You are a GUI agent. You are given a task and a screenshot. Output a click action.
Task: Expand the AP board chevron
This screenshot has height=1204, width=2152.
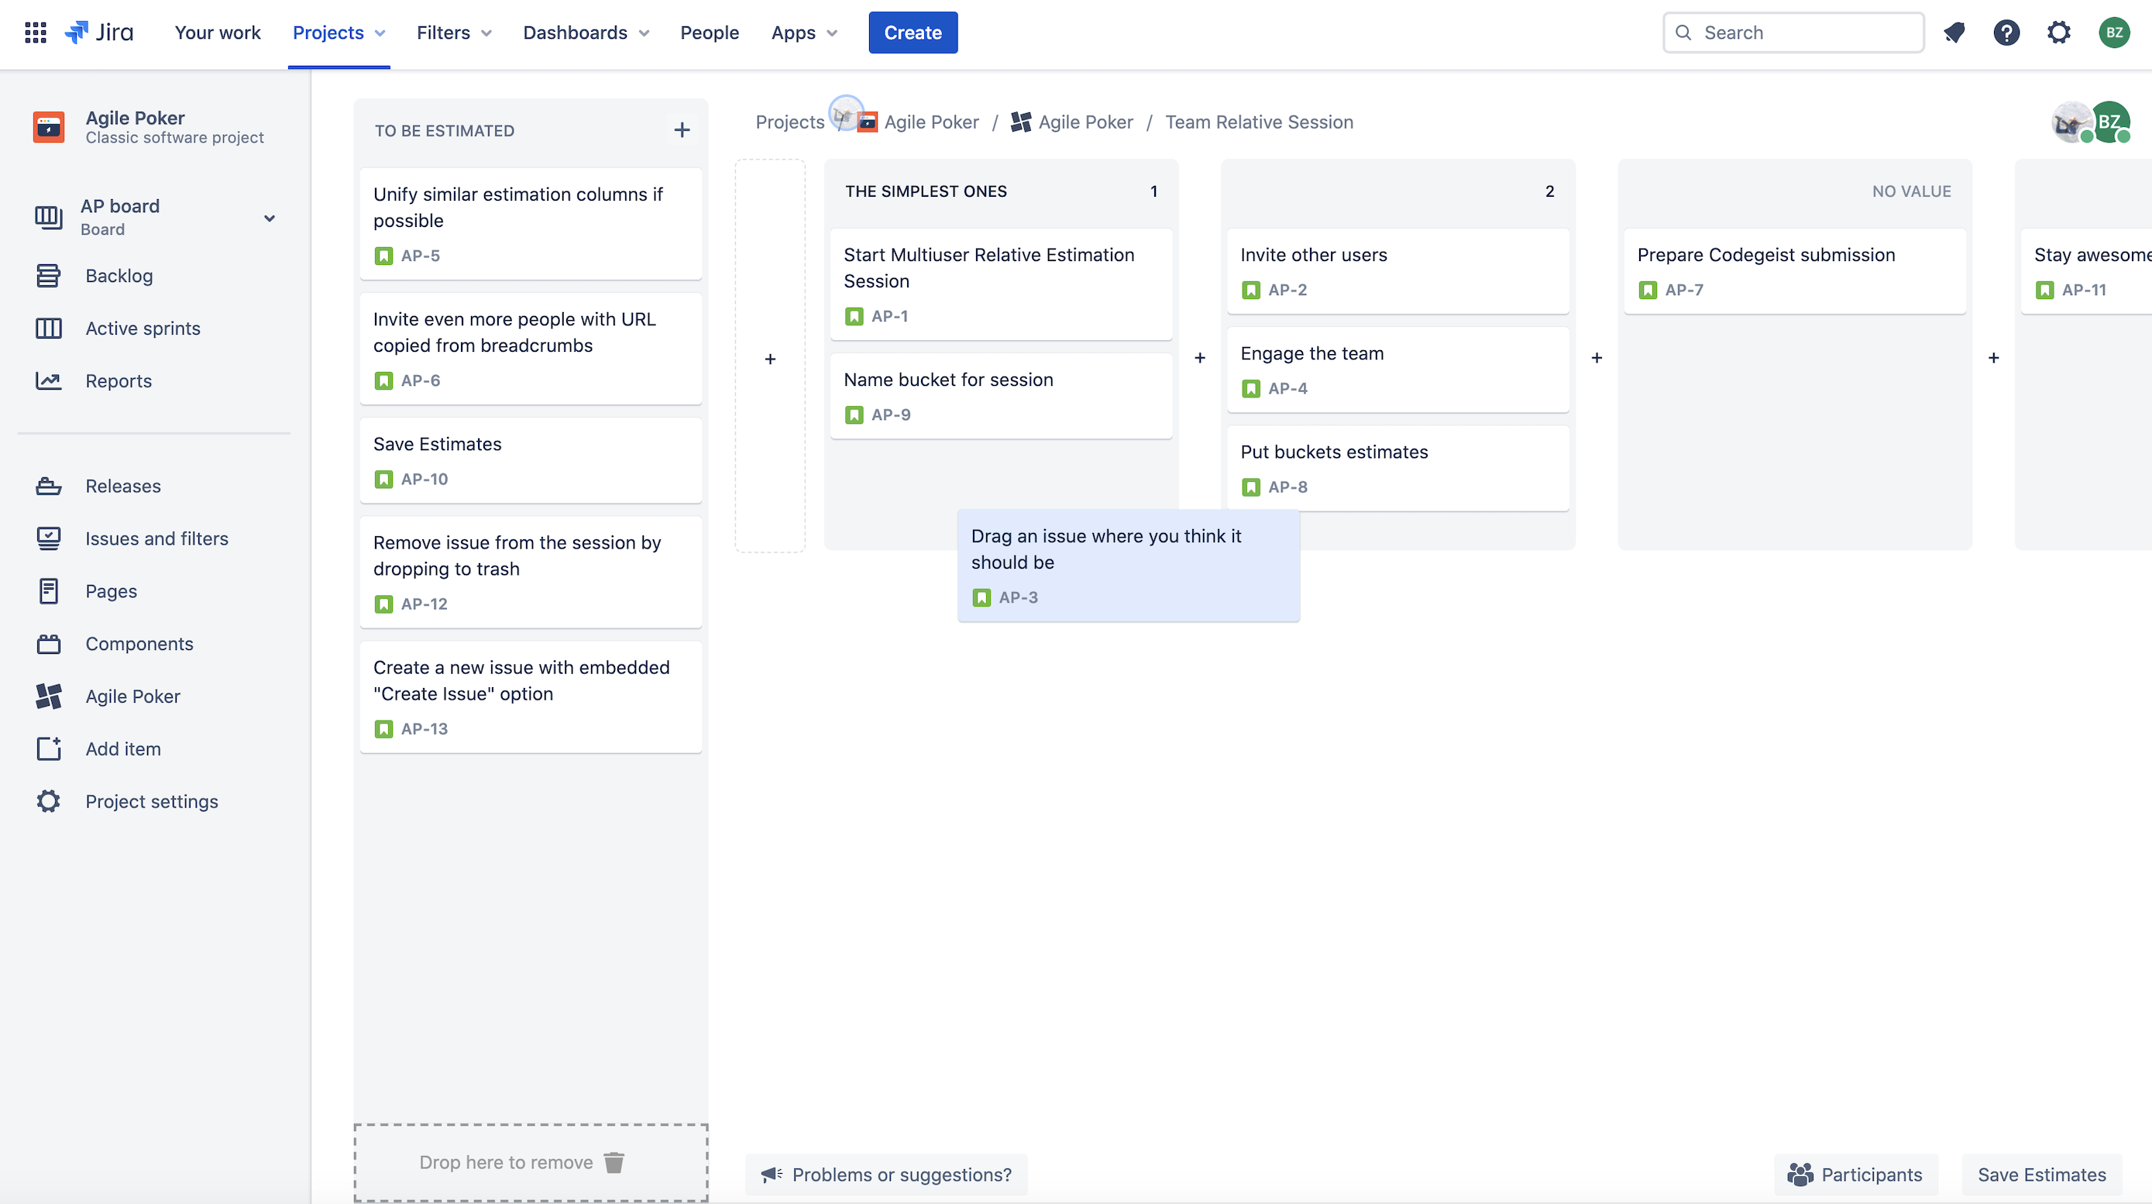269,218
